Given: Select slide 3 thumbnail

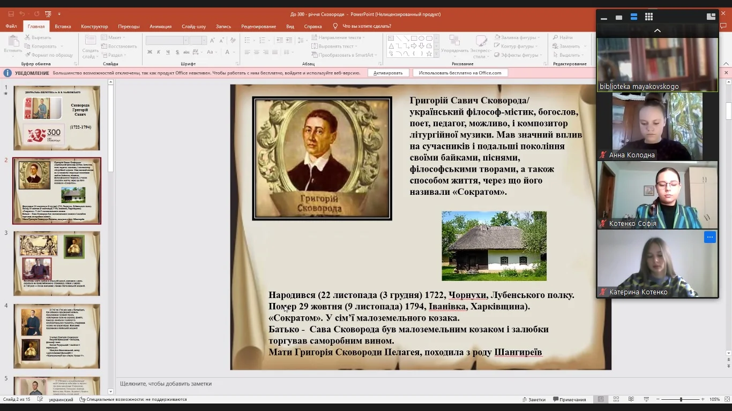Looking at the screenshot, I should 57,263.
